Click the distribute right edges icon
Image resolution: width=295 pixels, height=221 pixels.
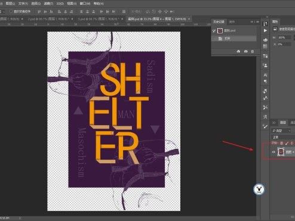(113, 12)
